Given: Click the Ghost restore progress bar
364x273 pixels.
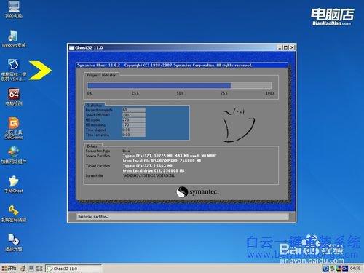Looking at the screenshot, I should 180,85.
